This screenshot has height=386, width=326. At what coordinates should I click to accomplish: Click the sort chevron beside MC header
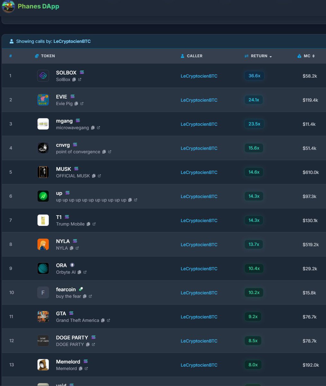[x=313, y=56]
